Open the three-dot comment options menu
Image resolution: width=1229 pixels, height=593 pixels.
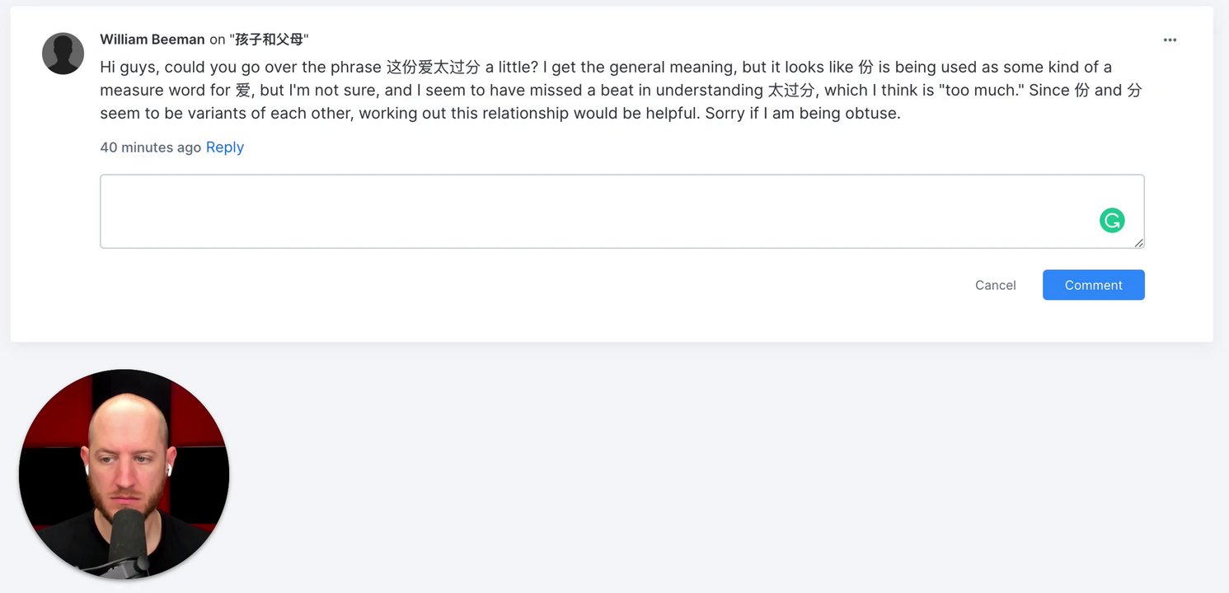[1170, 40]
